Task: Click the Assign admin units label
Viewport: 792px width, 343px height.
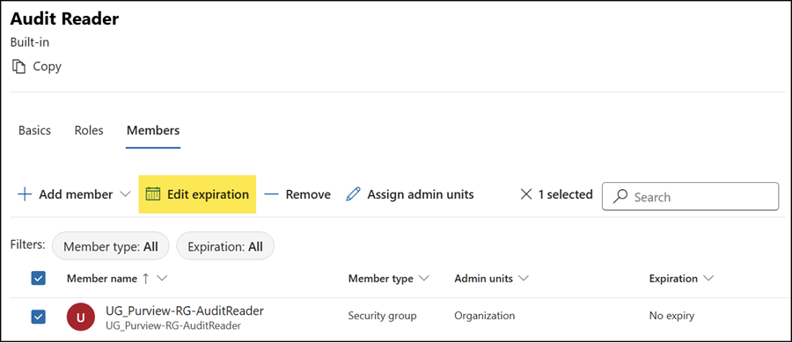Action: pyautogui.click(x=421, y=194)
